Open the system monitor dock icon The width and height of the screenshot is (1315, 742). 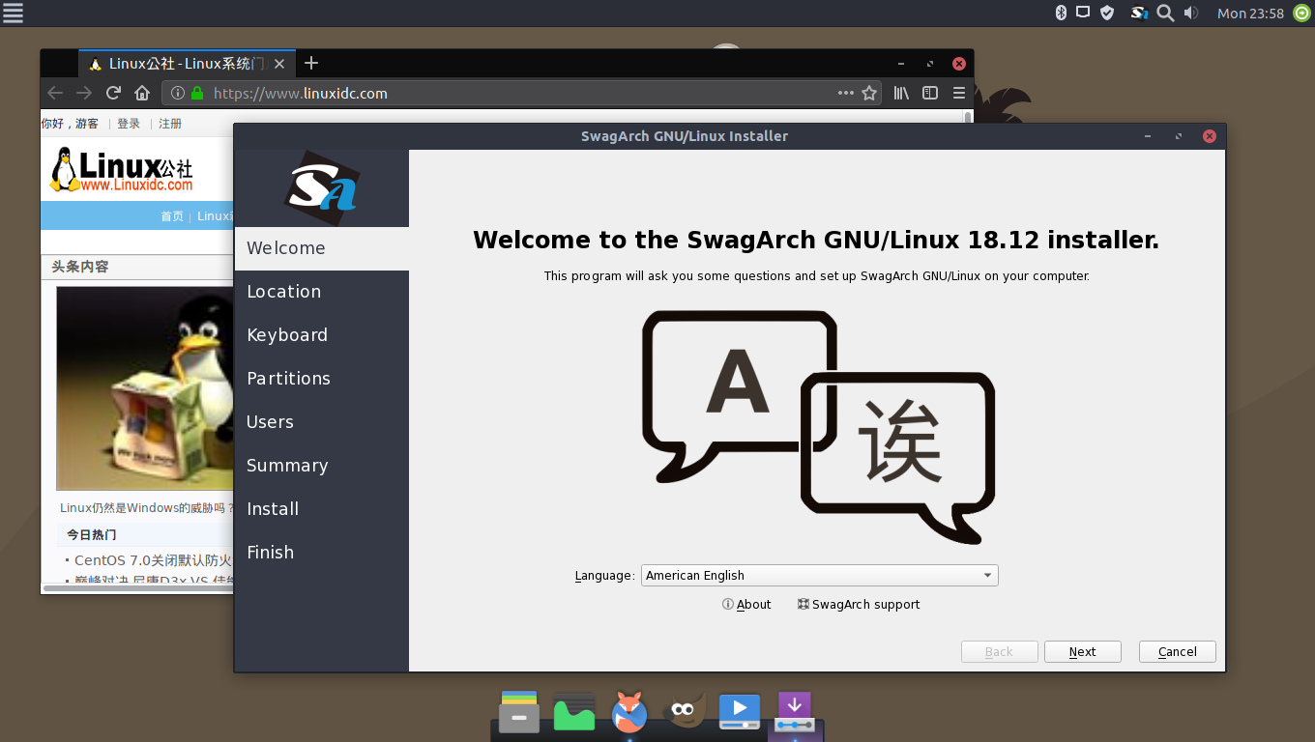pos(574,712)
